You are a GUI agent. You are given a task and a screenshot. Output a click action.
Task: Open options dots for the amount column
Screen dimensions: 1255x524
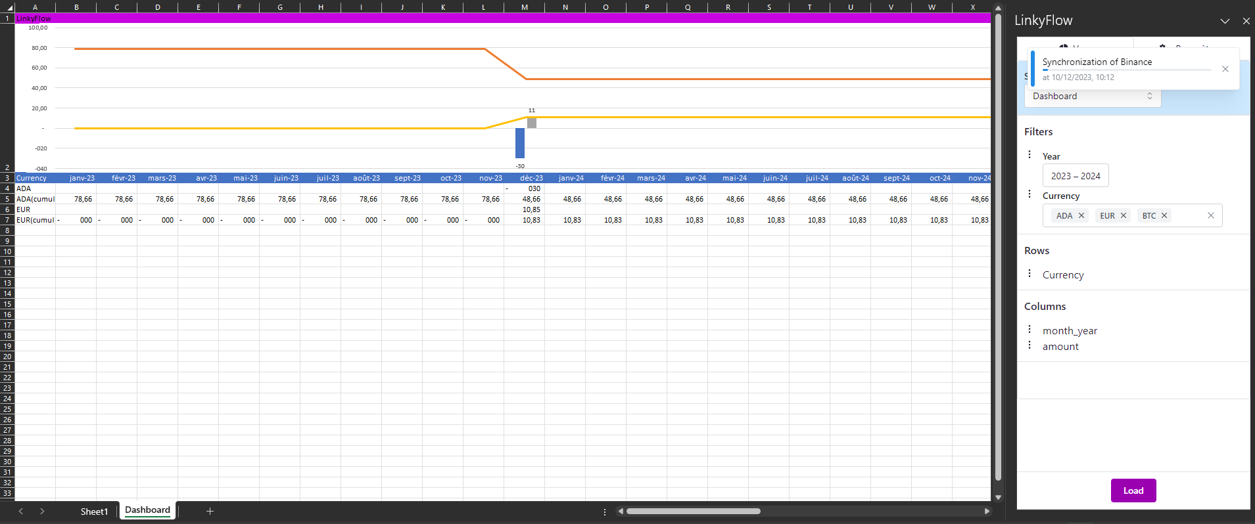pos(1030,345)
